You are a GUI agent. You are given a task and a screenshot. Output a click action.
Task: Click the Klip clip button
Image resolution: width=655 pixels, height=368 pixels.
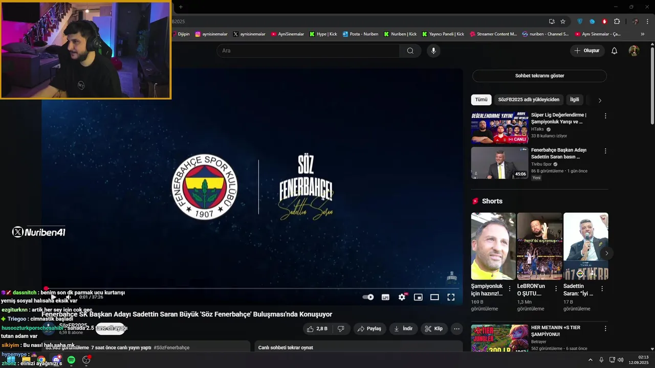[434, 329]
